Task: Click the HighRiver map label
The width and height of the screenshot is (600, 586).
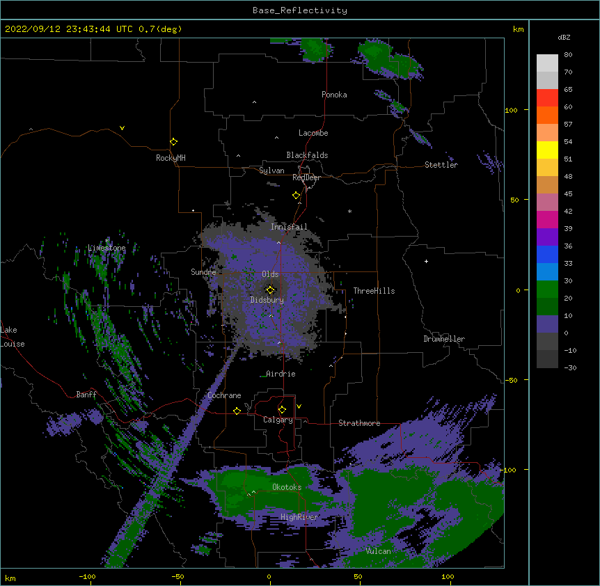Action: (x=299, y=517)
